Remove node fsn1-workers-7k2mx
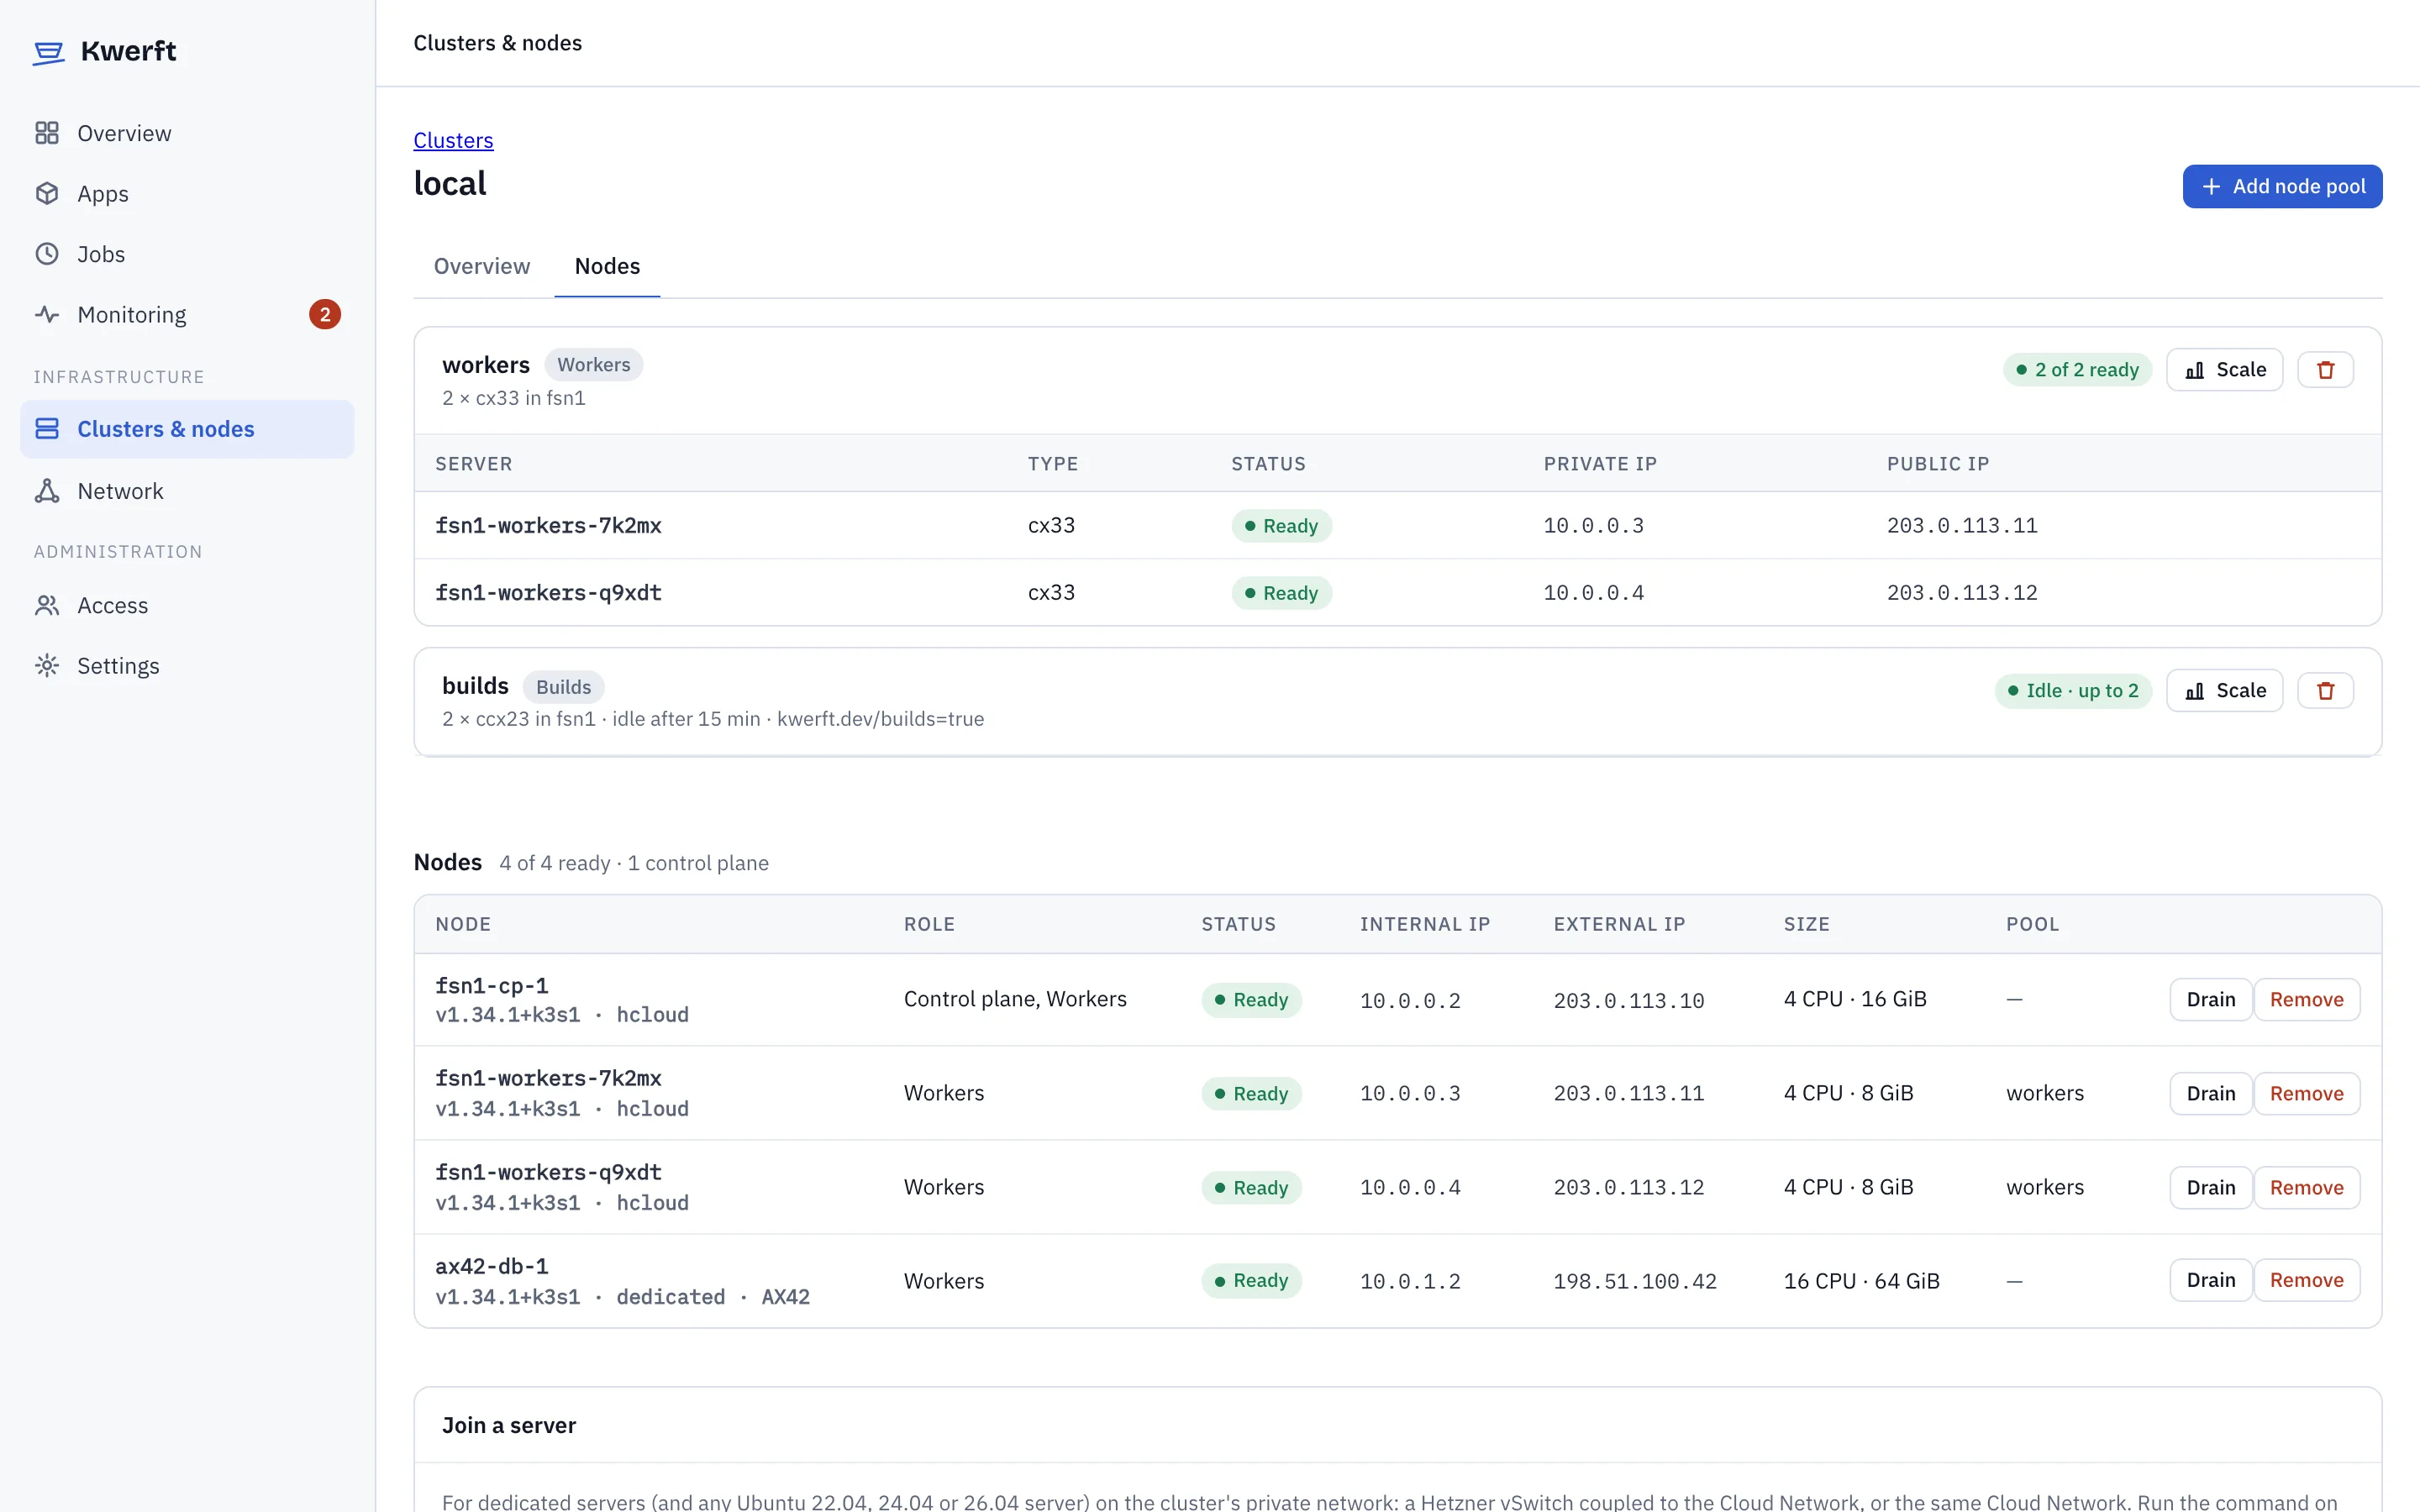Screen dimensions: 2420x1512 click(2307, 1094)
